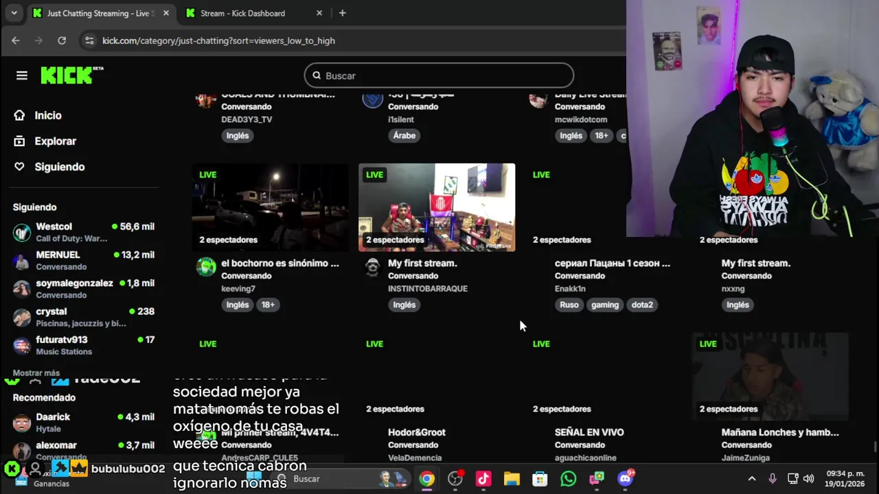Open INSTINTOBARRAQUE stream thumbnail
Image resolution: width=879 pixels, height=494 pixels.
(437, 207)
